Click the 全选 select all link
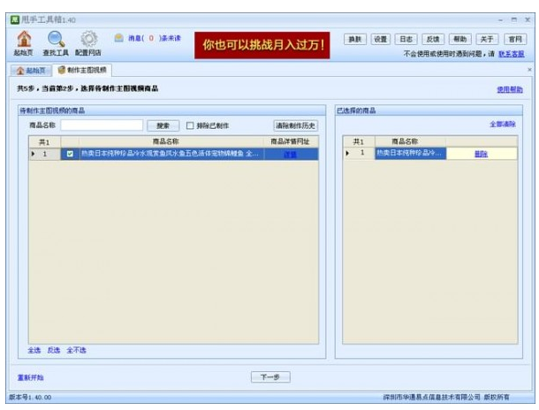 pyautogui.click(x=34, y=350)
